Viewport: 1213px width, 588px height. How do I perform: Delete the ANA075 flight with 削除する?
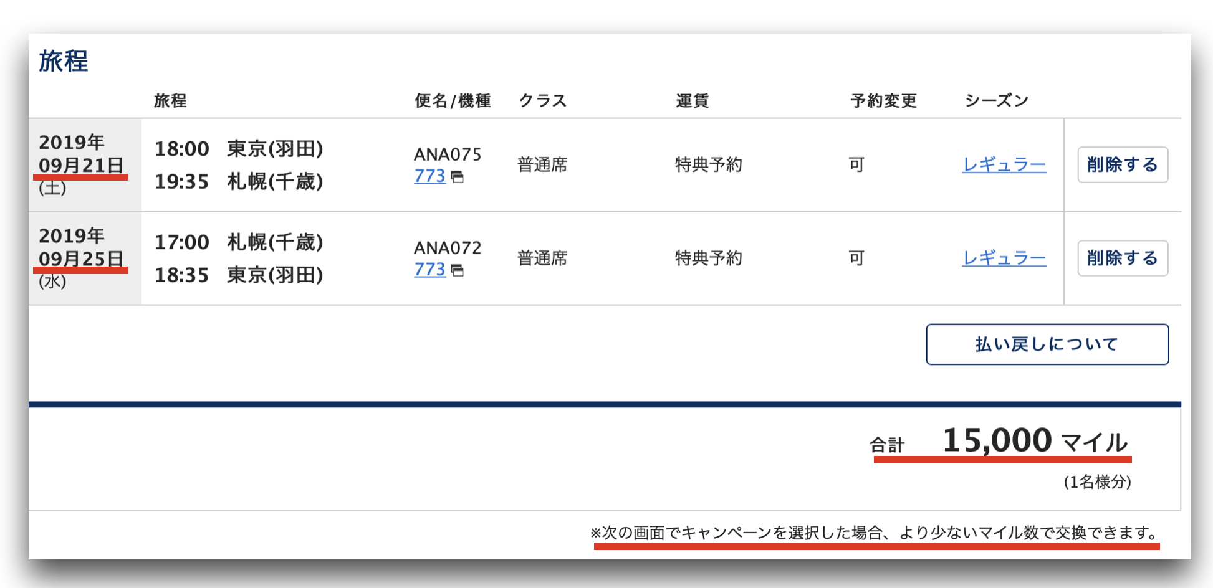click(1123, 164)
